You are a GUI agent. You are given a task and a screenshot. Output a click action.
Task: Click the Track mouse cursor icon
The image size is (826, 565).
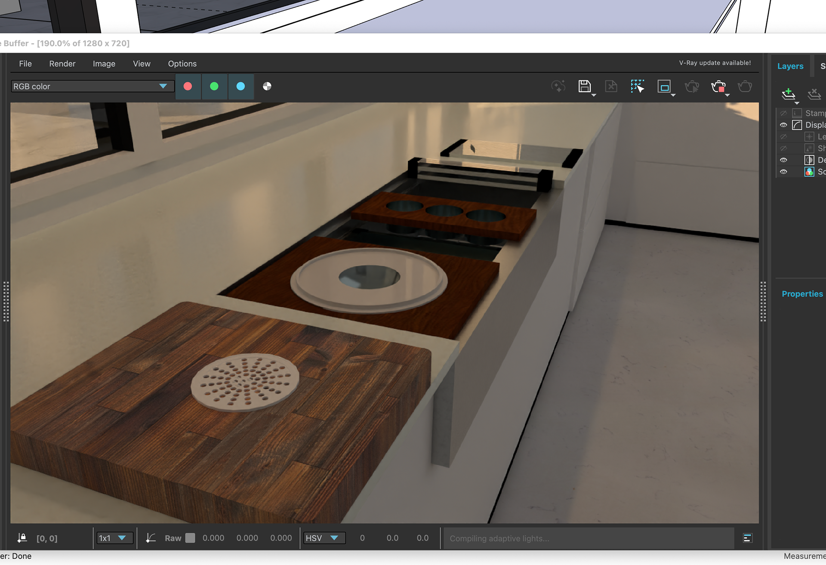coord(637,86)
